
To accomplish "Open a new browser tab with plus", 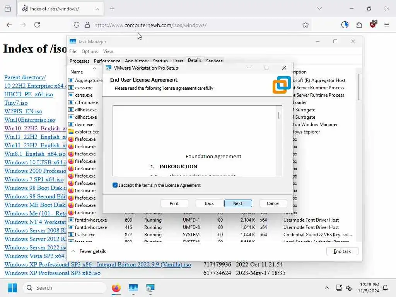I will click(112, 9).
